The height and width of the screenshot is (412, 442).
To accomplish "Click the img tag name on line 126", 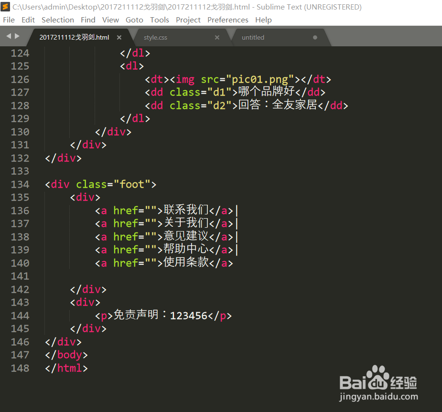I will click(185, 79).
